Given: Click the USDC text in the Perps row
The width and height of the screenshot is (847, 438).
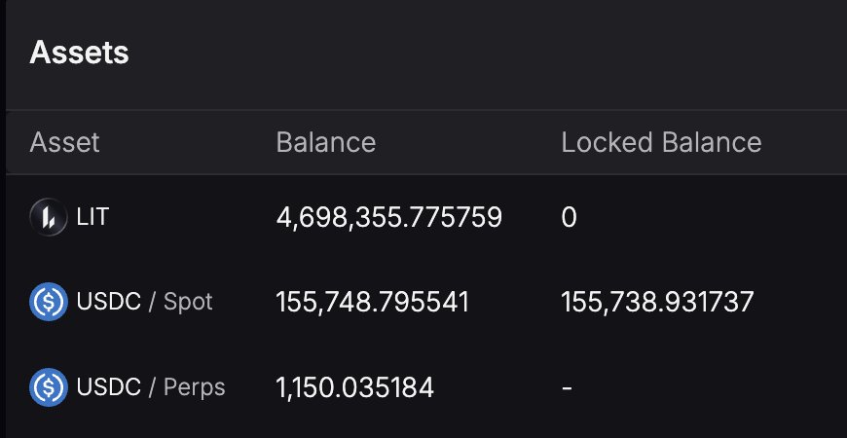Looking at the screenshot, I should 108,387.
